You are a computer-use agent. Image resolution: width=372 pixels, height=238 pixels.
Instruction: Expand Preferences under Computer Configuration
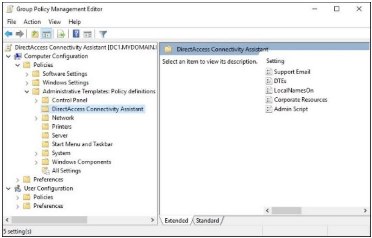click(x=17, y=180)
